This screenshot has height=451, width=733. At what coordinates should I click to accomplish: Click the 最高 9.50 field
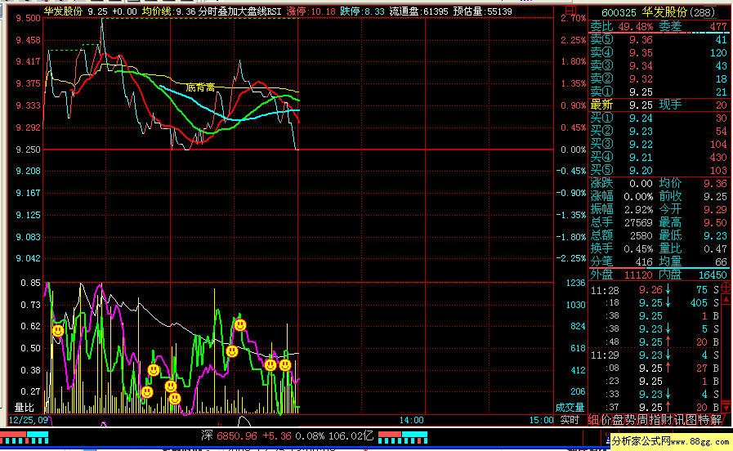[x=693, y=222]
